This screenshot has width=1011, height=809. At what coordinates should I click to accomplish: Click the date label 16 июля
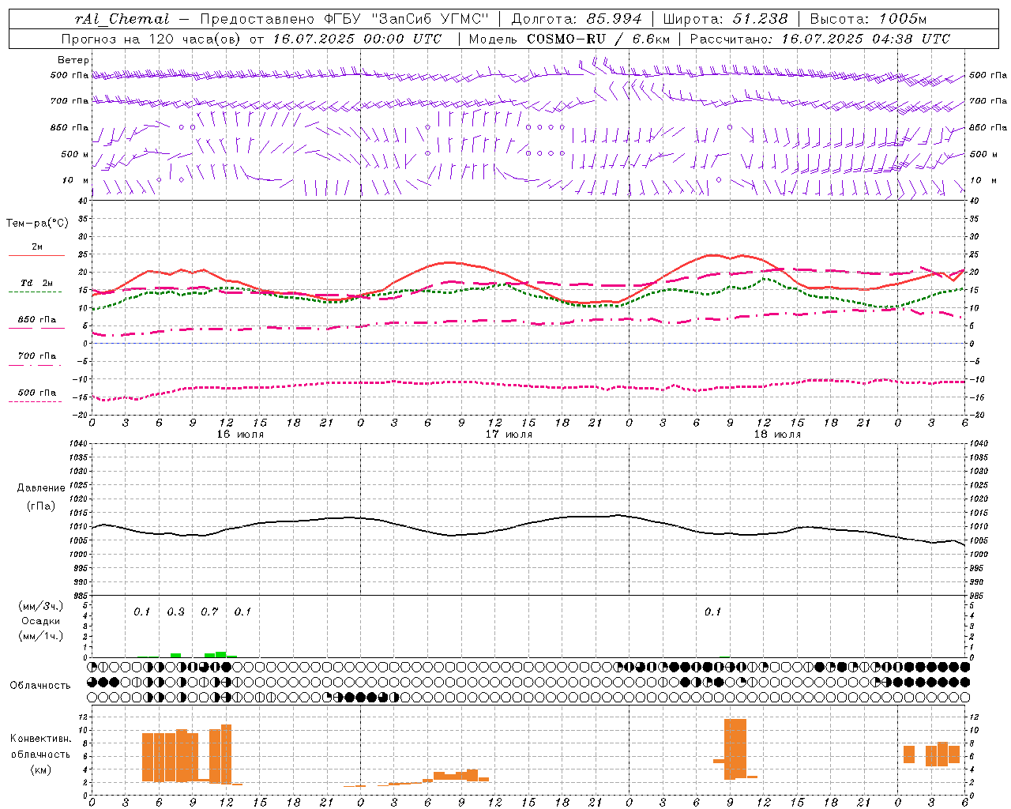(240, 435)
